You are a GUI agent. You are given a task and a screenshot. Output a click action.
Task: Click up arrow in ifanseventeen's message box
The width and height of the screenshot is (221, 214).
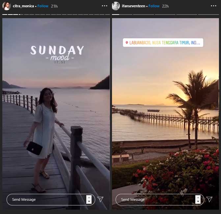(x=198, y=197)
